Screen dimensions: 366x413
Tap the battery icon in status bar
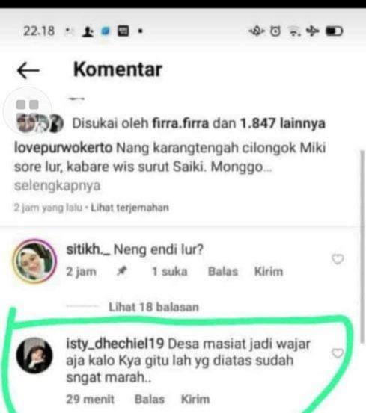(x=334, y=31)
